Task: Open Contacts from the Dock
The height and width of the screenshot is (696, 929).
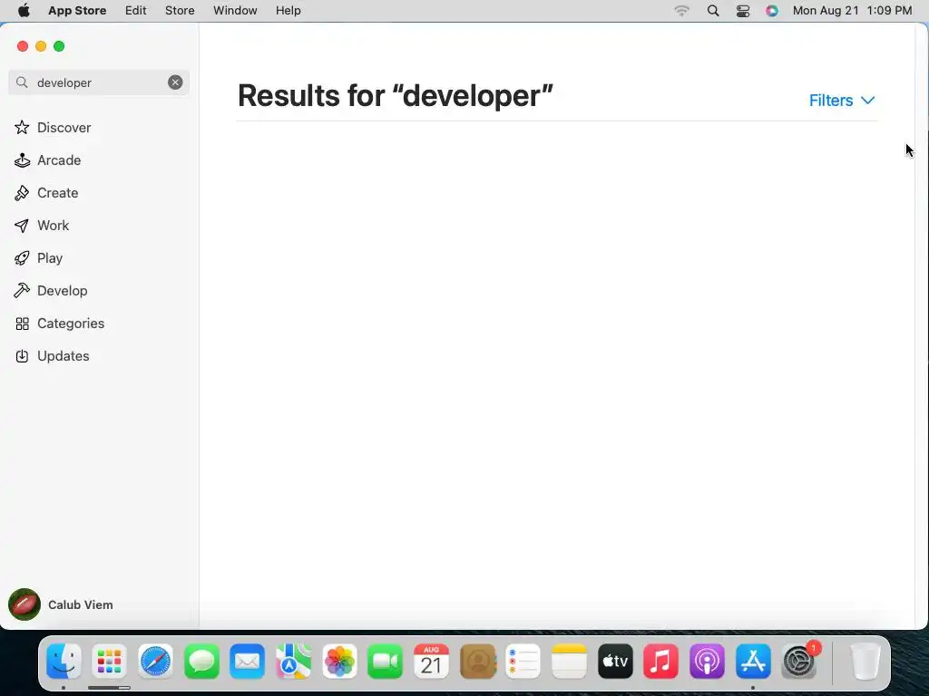Action: pyautogui.click(x=477, y=661)
